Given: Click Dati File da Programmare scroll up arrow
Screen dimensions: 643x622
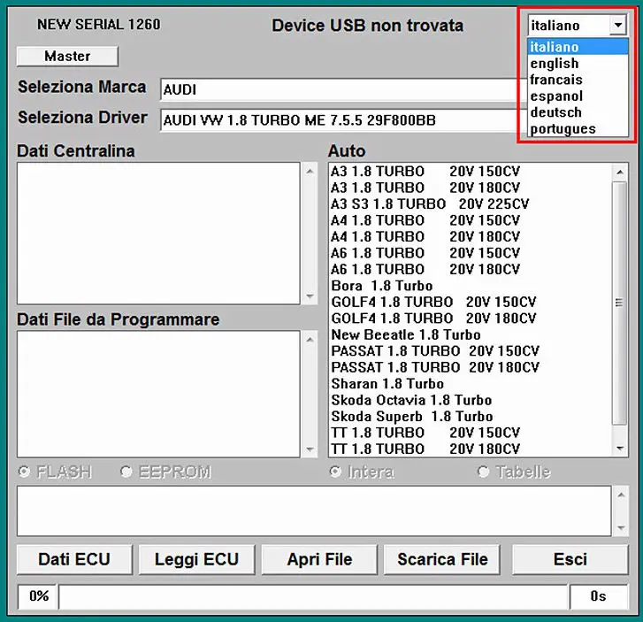Looking at the screenshot, I should (x=310, y=339).
